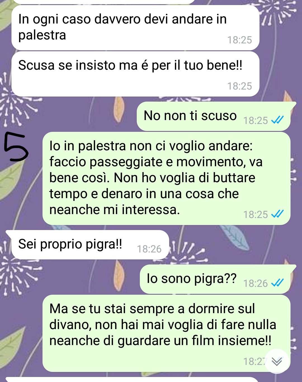Viewport: 302px width, 382px height.
Task: Tap blue double ticks on 'Io sono pigra??'
Action: pos(278,283)
